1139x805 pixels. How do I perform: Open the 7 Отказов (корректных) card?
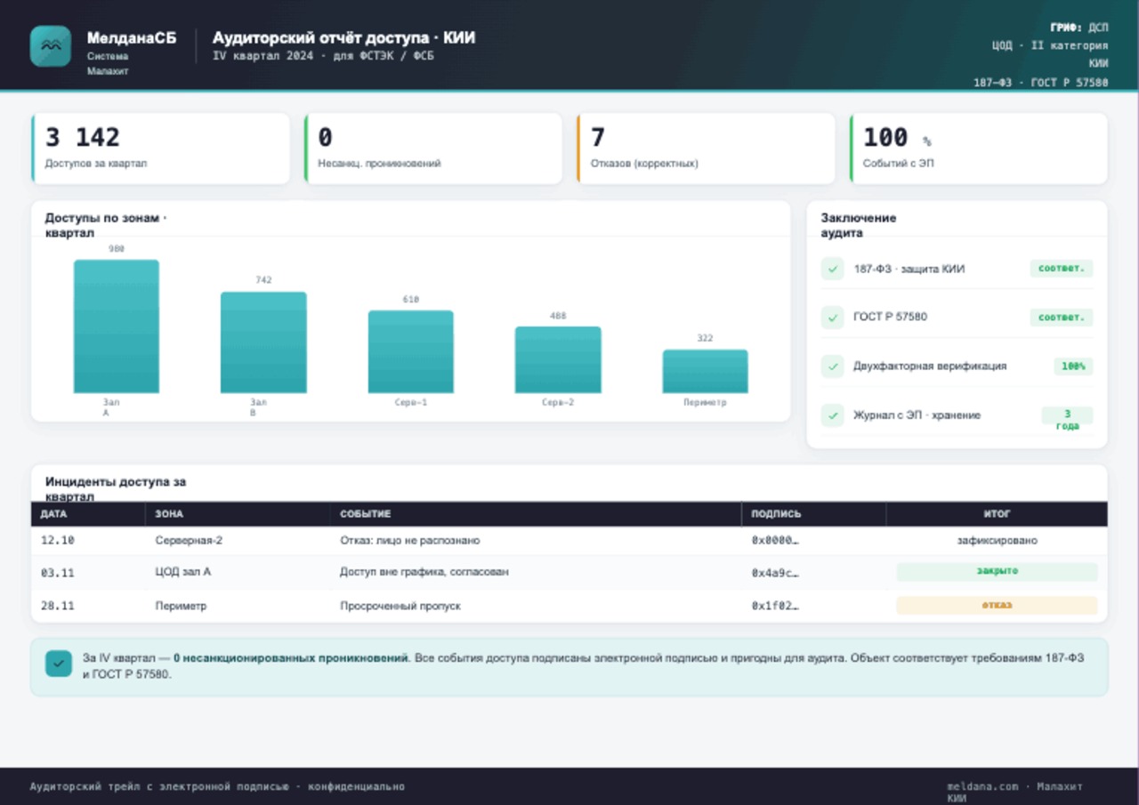[706, 148]
